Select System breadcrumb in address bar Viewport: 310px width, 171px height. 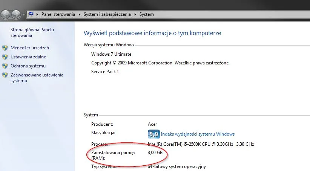click(146, 14)
